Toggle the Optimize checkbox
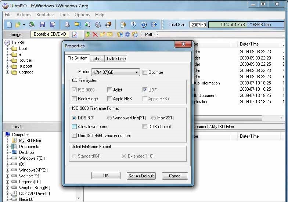Viewport: 288px width, 202px height. pyautogui.click(x=145, y=72)
